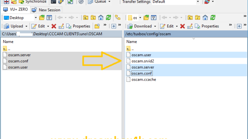The width and height of the screenshot is (248, 139).
Task: Open the New Session tab
Action: [46, 10]
